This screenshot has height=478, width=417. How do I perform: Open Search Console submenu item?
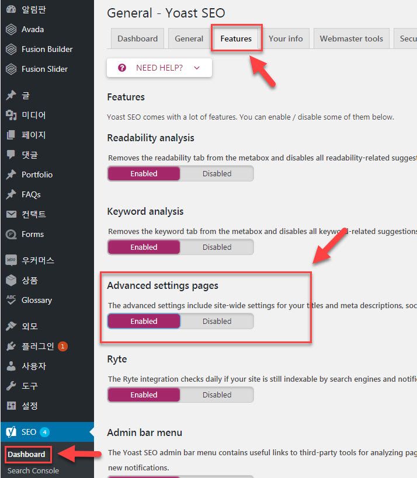click(x=33, y=470)
